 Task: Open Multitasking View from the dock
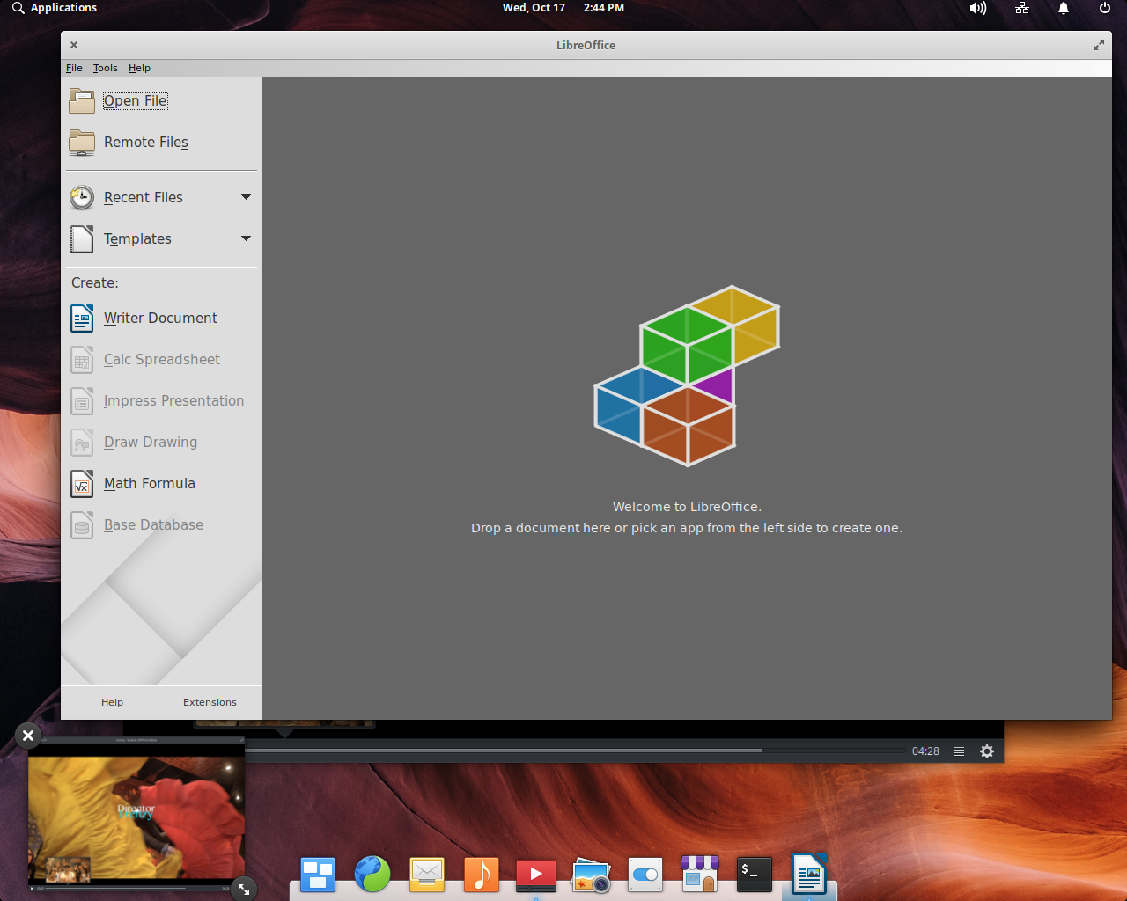(318, 875)
